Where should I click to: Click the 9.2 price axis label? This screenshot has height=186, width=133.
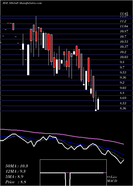pos(122,83)
